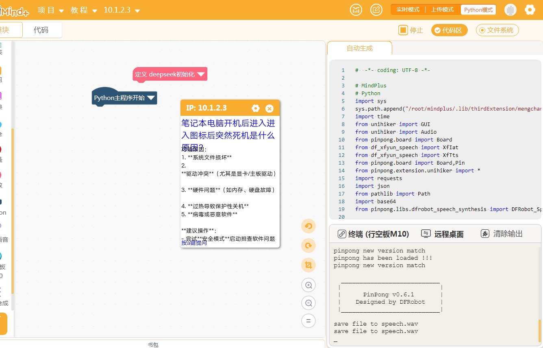The image size is (543, 348).
Task: Click the clear output eraser icon
Action: coord(485,234)
